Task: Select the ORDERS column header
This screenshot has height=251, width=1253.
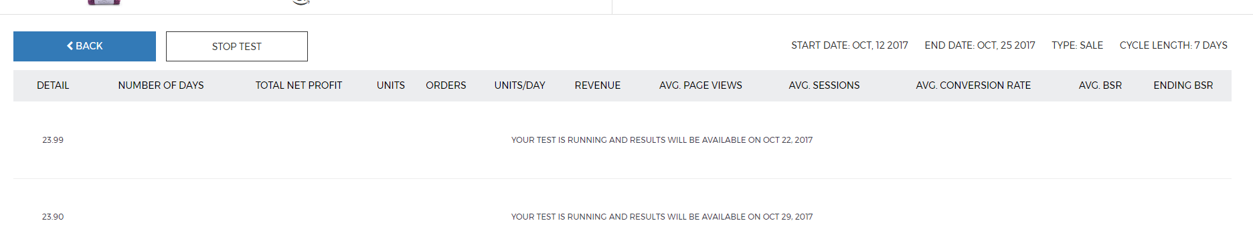Action: point(446,85)
